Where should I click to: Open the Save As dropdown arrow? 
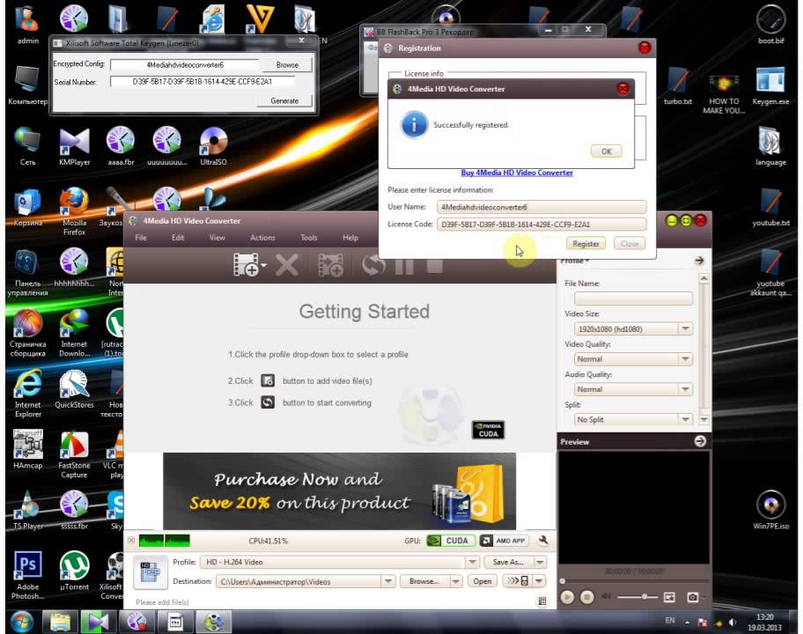[x=540, y=562]
